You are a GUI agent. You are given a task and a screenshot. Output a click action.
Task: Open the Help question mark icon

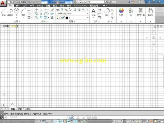[141, 2]
